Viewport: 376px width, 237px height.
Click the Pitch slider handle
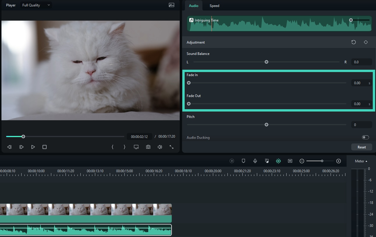point(266,125)
